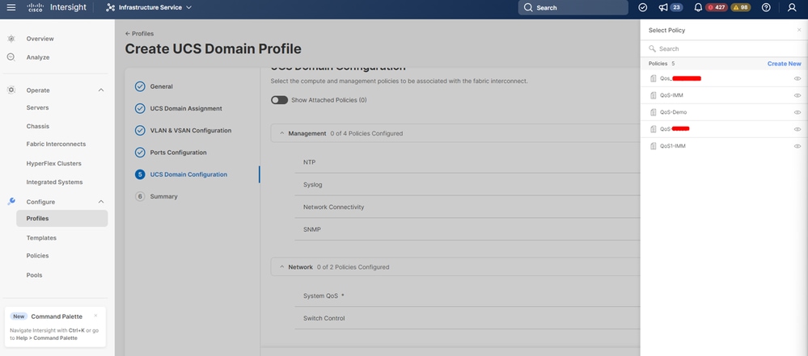Open announcements megaphone icon
808x356 pixels.
[663, 7]
